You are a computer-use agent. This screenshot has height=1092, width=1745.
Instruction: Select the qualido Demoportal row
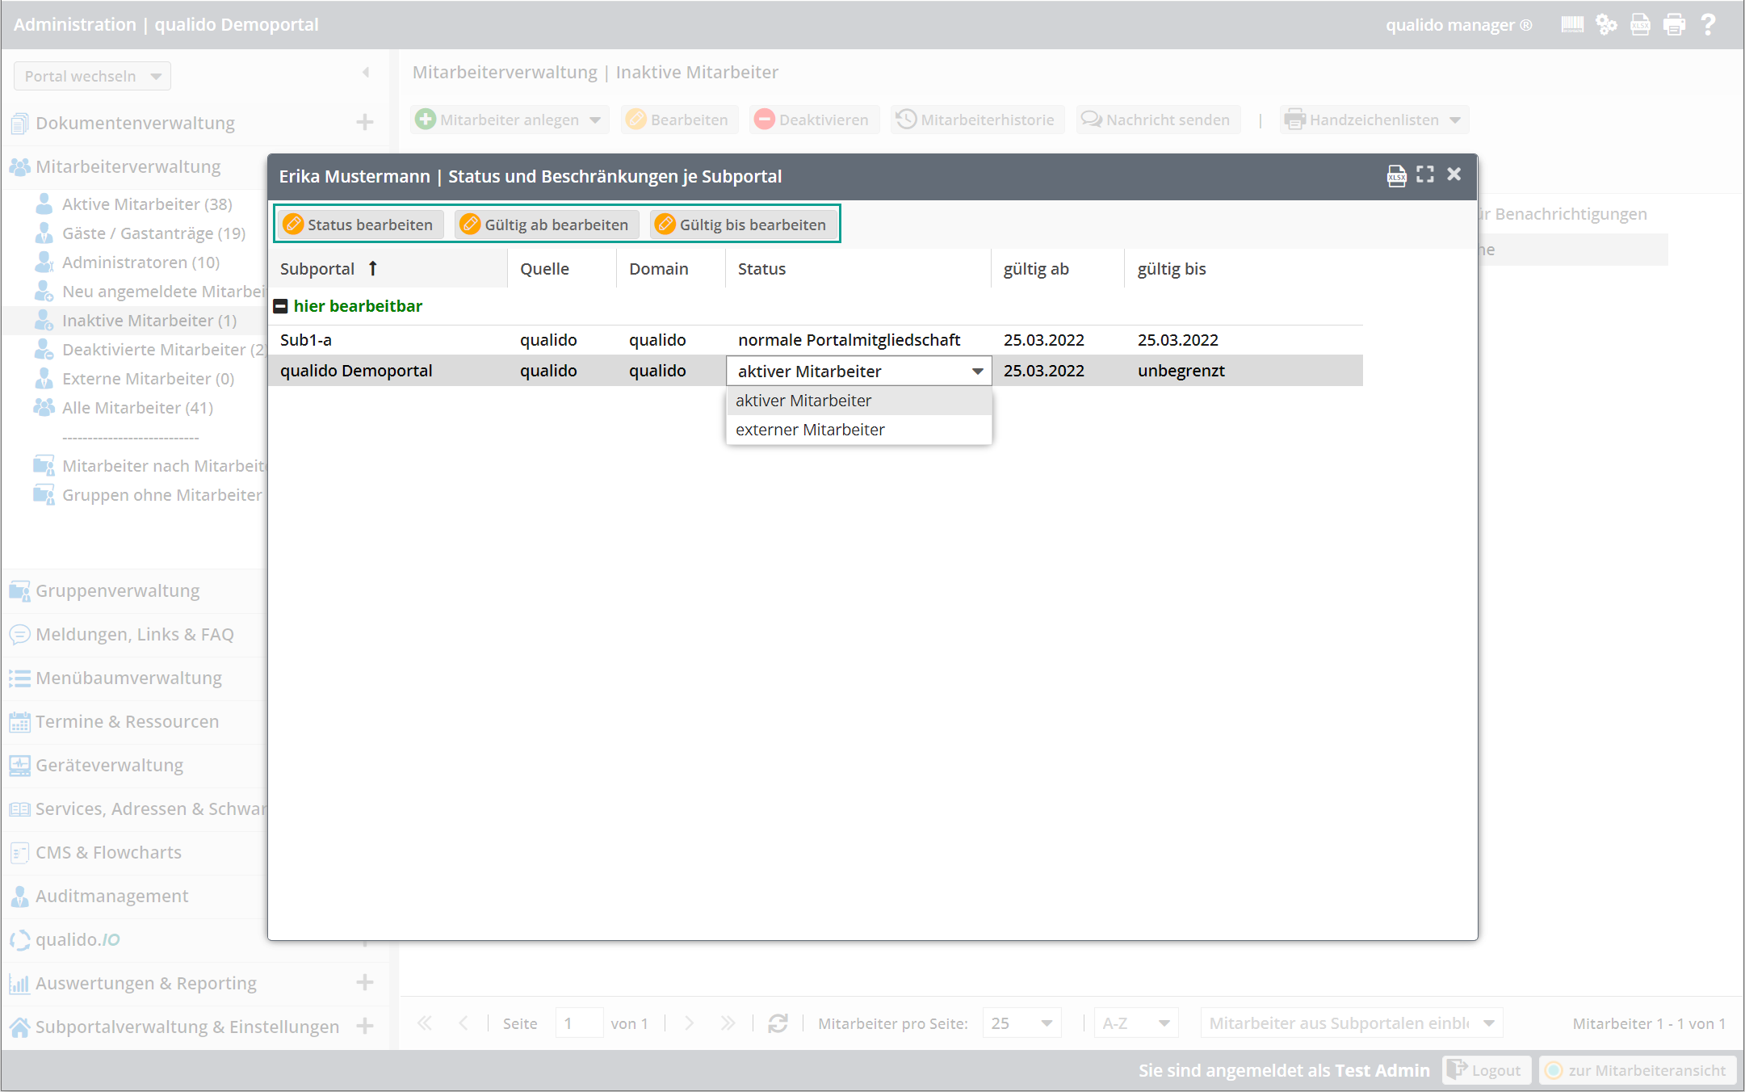click(x=816, y=371)
